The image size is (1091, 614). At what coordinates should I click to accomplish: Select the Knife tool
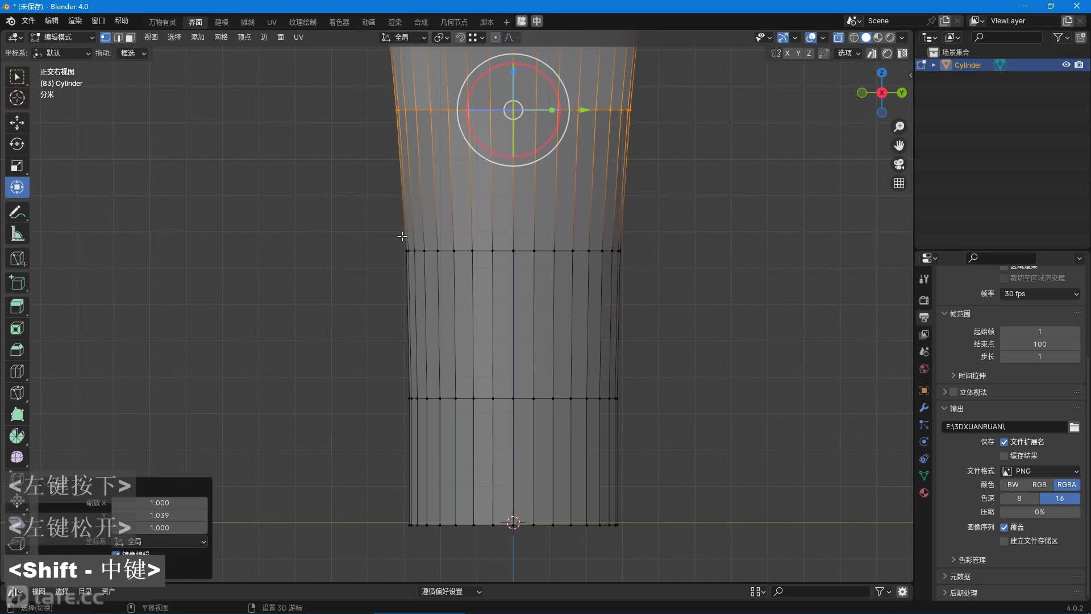coord(17,393)
